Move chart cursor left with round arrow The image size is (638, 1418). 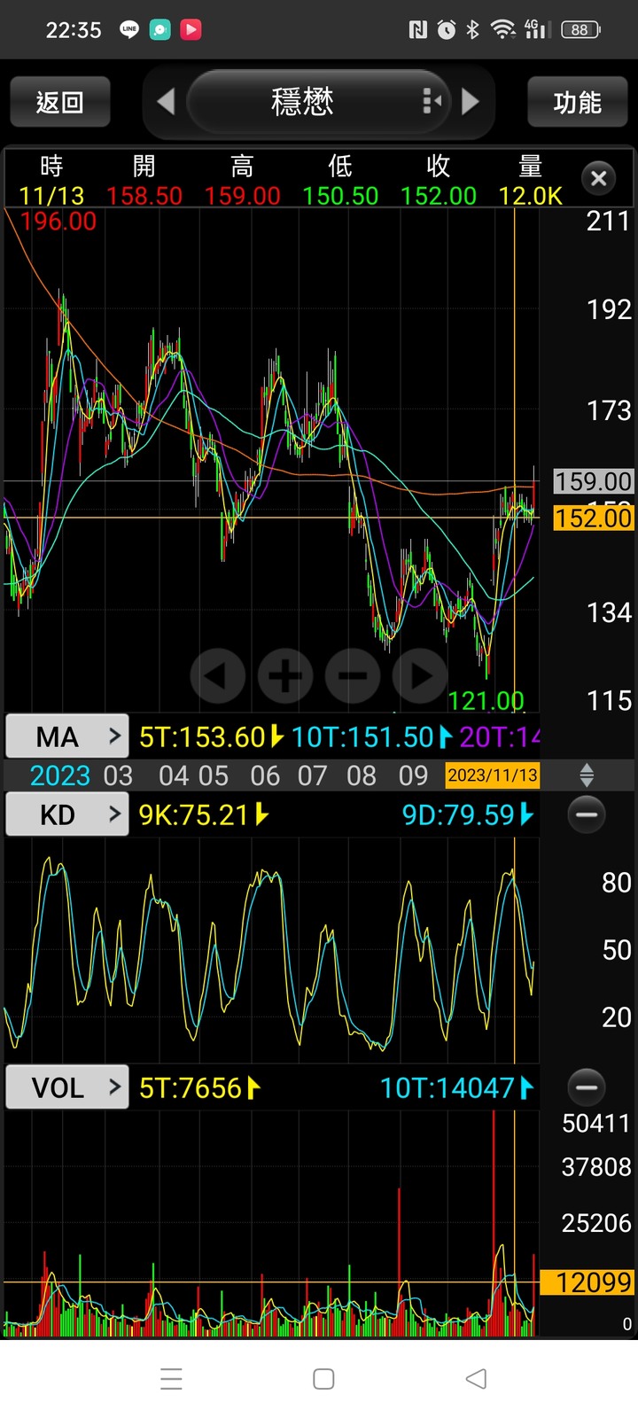pos(218,676)
